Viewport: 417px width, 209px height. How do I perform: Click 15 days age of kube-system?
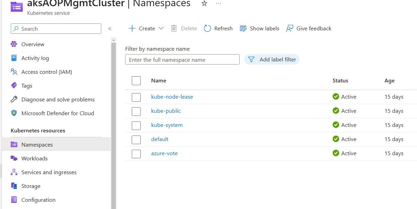click(394, 125)
